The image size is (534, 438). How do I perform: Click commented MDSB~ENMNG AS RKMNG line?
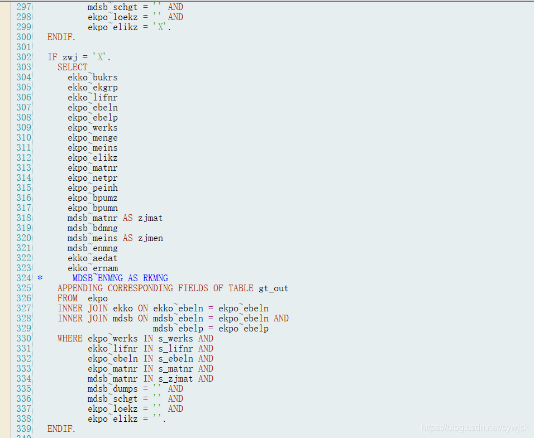[x=120, y=278]
